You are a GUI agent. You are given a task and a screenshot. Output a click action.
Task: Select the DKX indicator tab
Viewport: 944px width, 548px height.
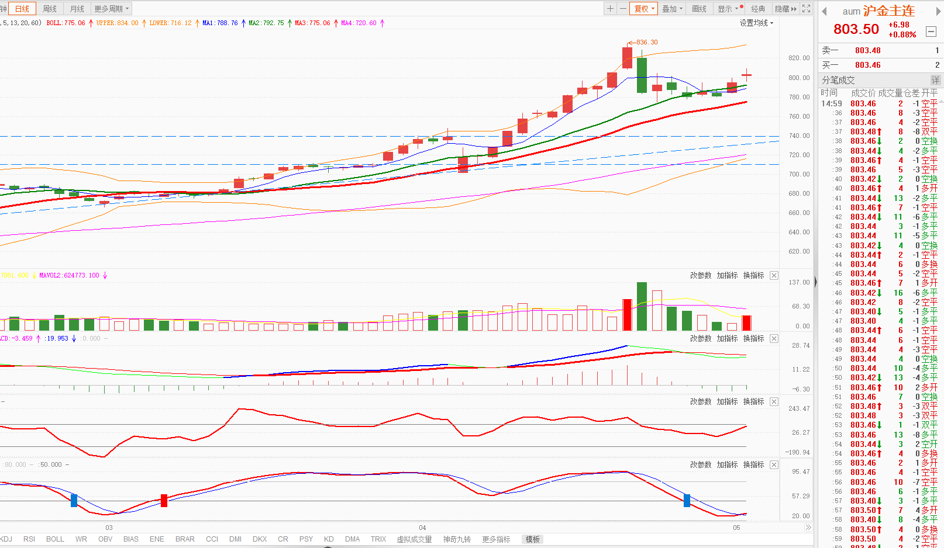pyautogui.click(x=260, y=539)
